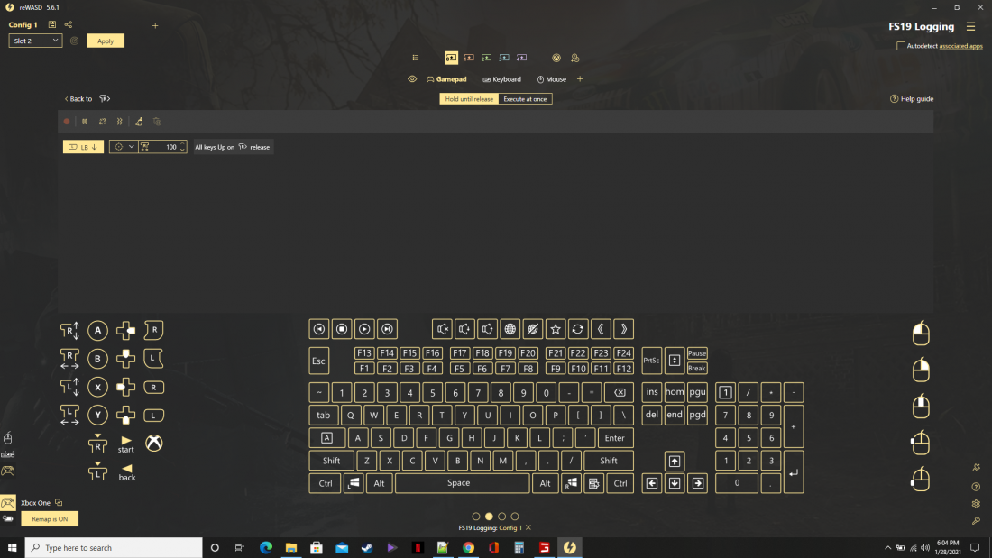The image size is (992, 558).
Task: Switch to the Keyboard tab
Action: coord(501,79)
